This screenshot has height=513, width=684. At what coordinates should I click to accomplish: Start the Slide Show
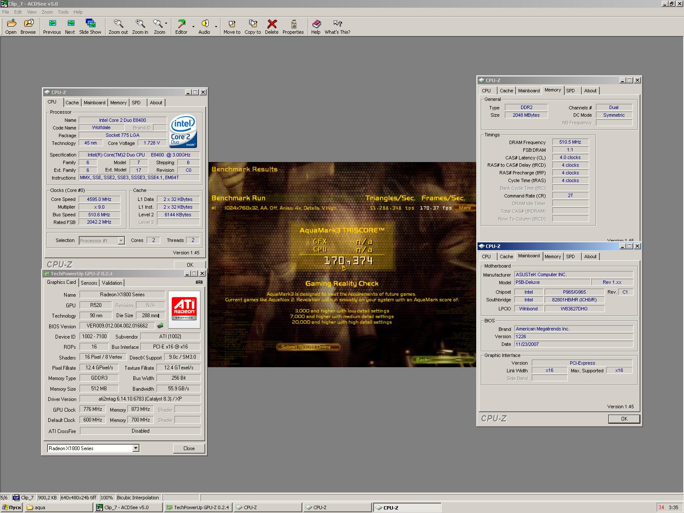(x=90, y=27)
